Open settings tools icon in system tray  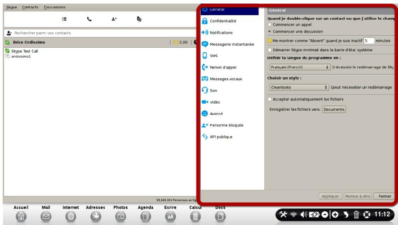(x=283, y=215)
